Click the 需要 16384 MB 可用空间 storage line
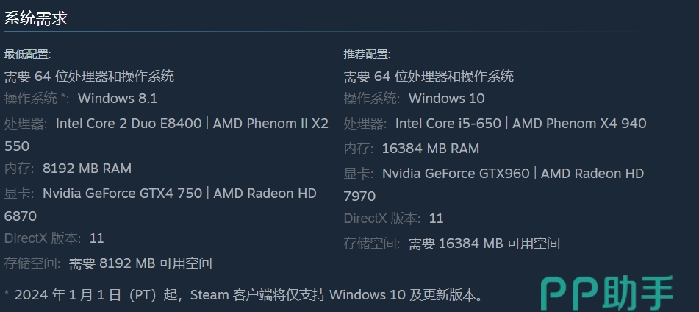 click(484, 244)
